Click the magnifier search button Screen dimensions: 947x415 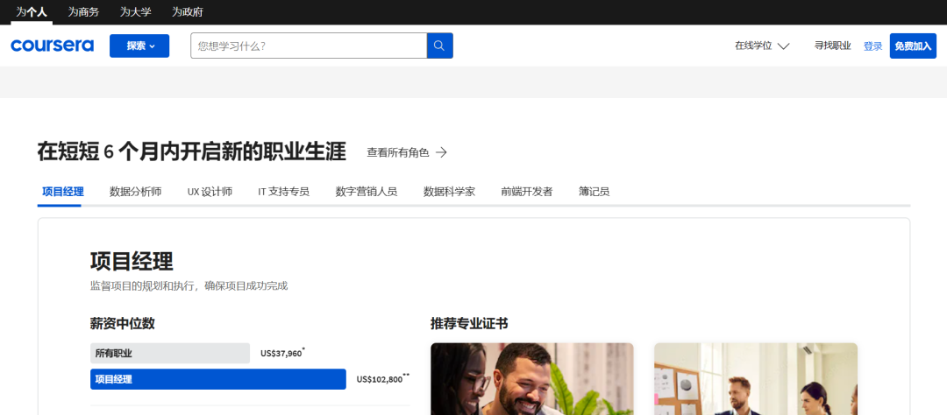pyautogui.click(x=439, y=46)
